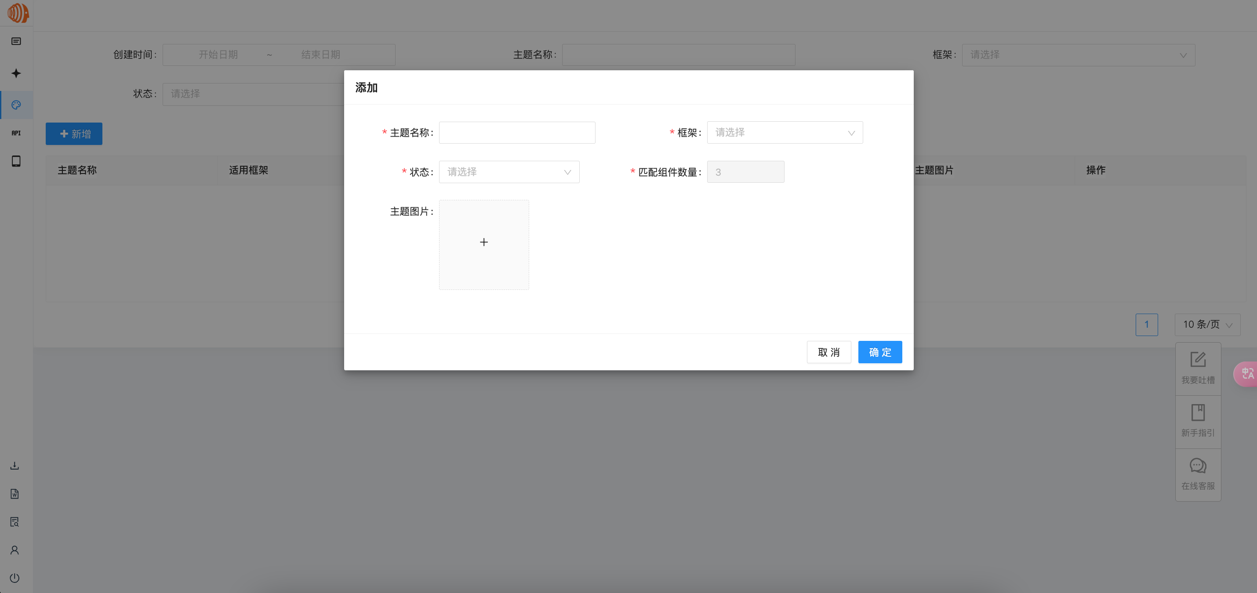Click the 确定 confirm button

pyautogui.click(x=880, y=351)
